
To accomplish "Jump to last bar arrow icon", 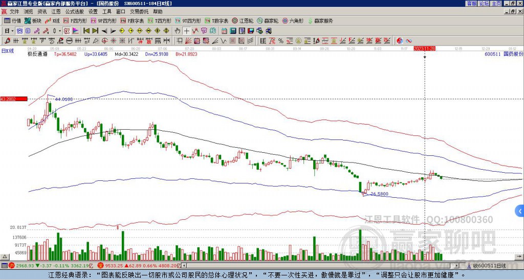I will tap(95, 31).
